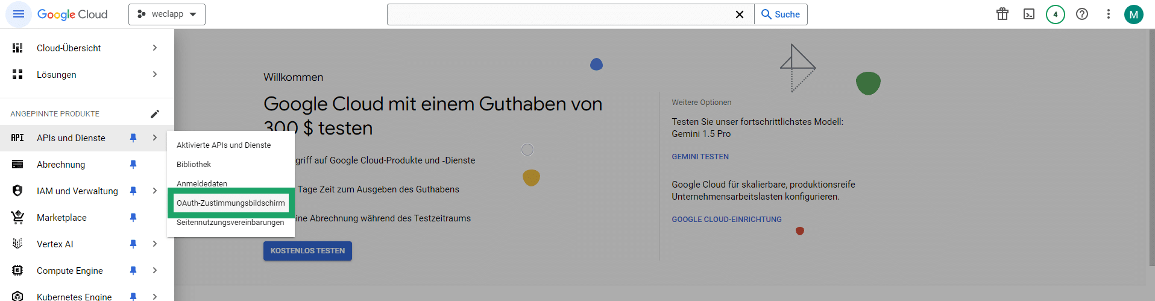
Task: Open the help question mark icon
Action: pyautogui.click(x=1082, y=14)
